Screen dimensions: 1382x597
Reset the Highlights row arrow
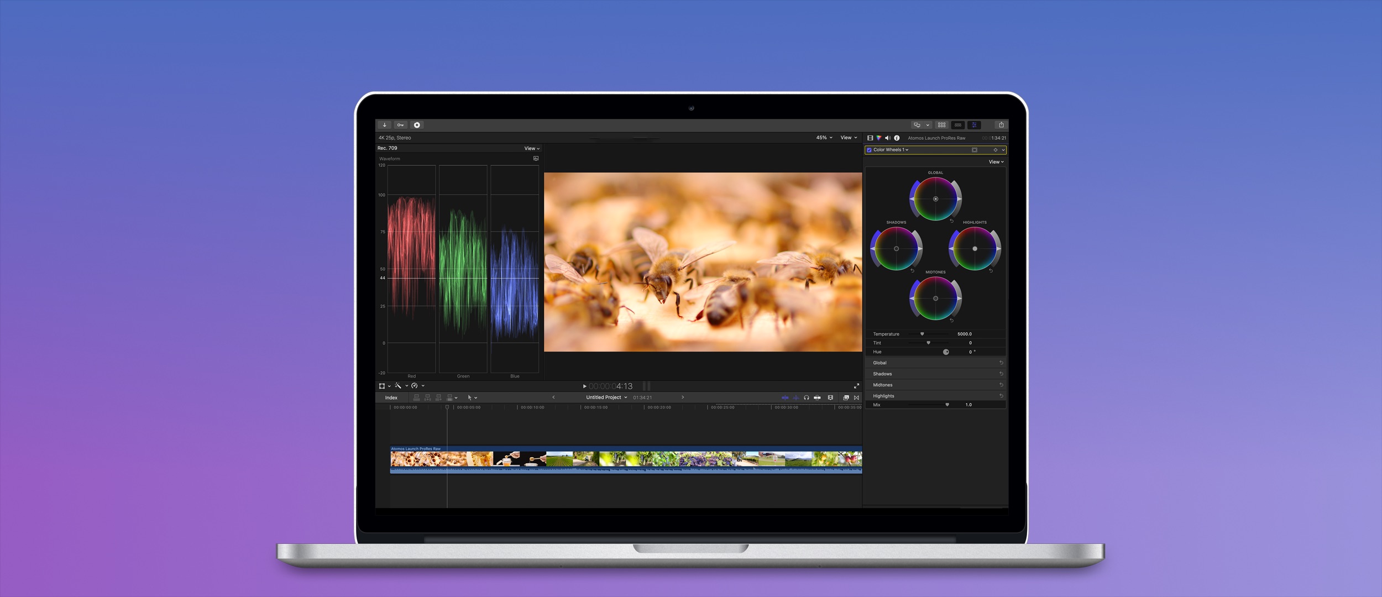(1001, 396)
